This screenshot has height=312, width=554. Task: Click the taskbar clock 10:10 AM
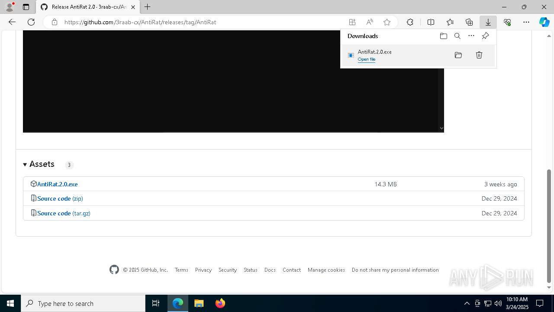point(517,303)
